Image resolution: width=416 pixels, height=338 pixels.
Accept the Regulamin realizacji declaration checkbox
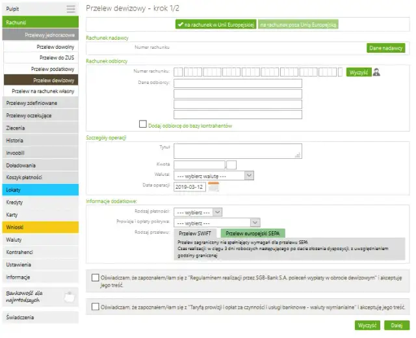pyautogui.click(x=96, y=277)
